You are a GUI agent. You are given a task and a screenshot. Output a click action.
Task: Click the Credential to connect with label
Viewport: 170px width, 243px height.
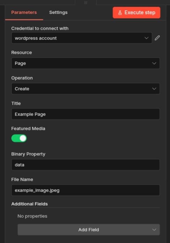pyautogui.click(x=40, y=28)
